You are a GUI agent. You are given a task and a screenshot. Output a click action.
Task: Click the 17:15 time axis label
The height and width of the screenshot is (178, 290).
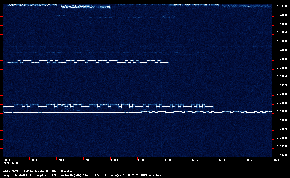(x=141, y=160)
